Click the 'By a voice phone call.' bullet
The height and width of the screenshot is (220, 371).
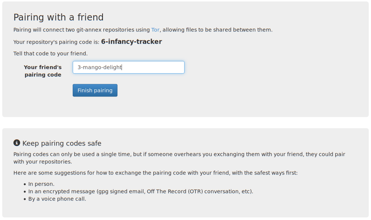click(57, 199)
